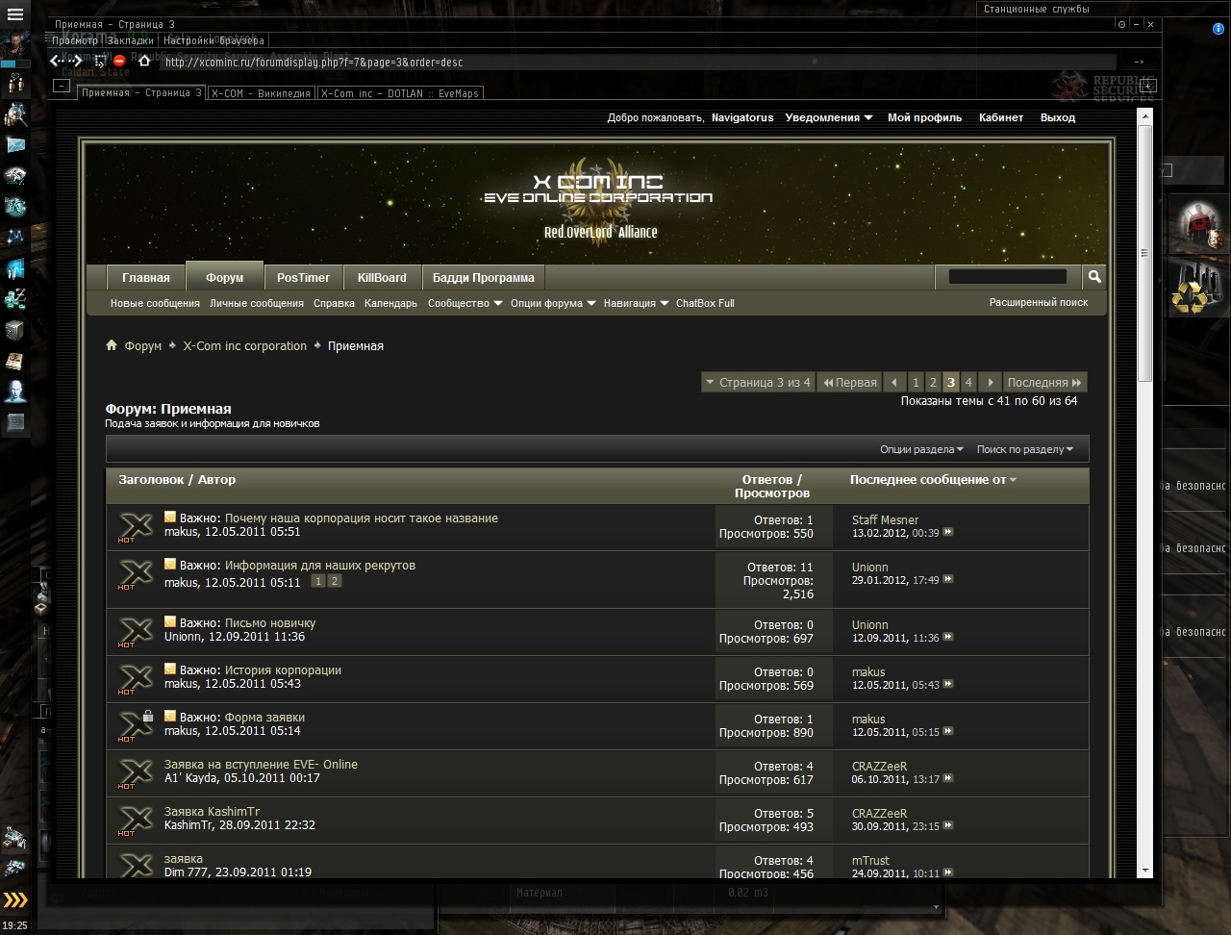Open the Страница 3 из 4 page dropdown
The image size is (1231, 935).
coord(758,382)
